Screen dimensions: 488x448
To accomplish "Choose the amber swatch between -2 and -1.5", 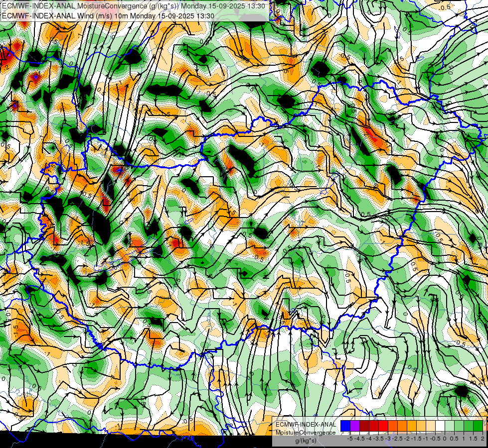I will [x=412, y=426].
